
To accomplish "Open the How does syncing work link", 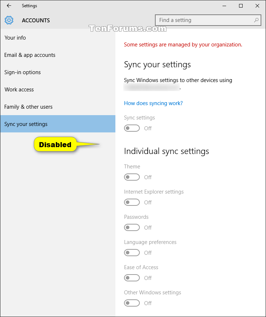I will tap(153, 103).
